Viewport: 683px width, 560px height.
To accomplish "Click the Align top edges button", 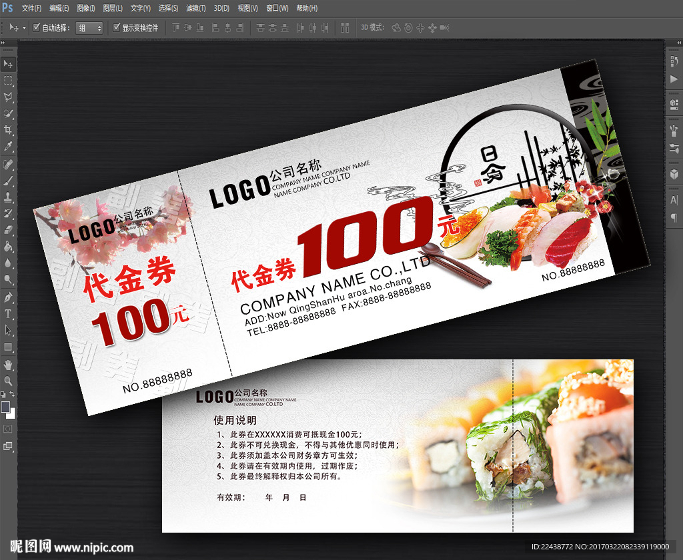I will click(x=175, y=28).
